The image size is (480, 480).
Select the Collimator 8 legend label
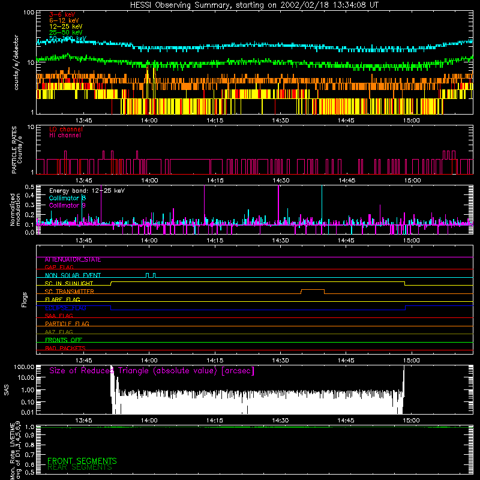pos(67,198)
